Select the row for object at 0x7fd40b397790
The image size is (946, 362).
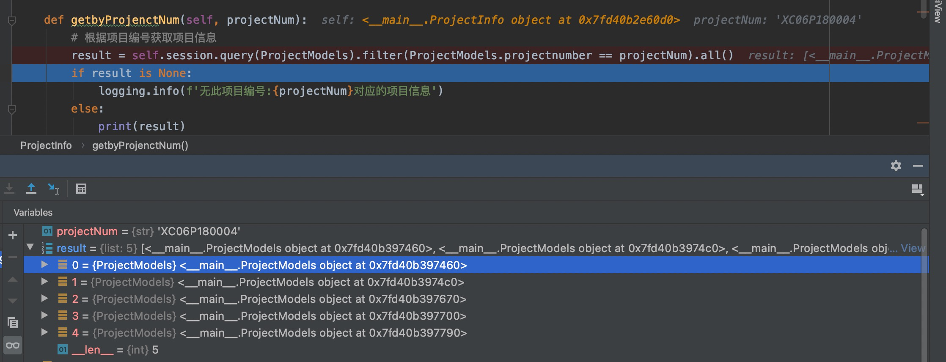click(472, 333)
